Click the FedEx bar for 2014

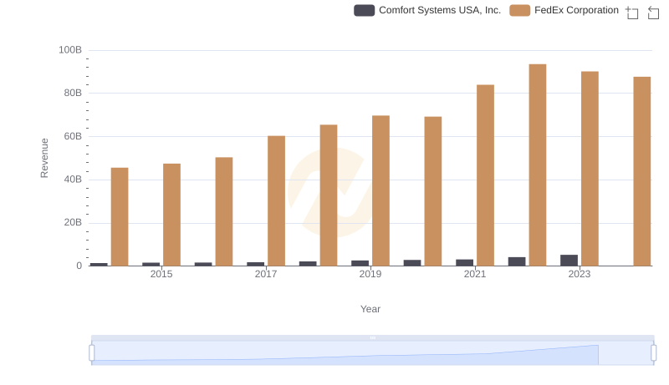click(120, 217)
